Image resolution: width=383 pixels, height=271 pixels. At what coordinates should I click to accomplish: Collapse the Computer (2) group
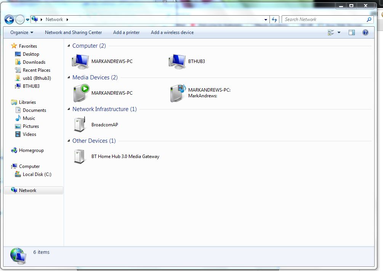click(x=69, y=46)
